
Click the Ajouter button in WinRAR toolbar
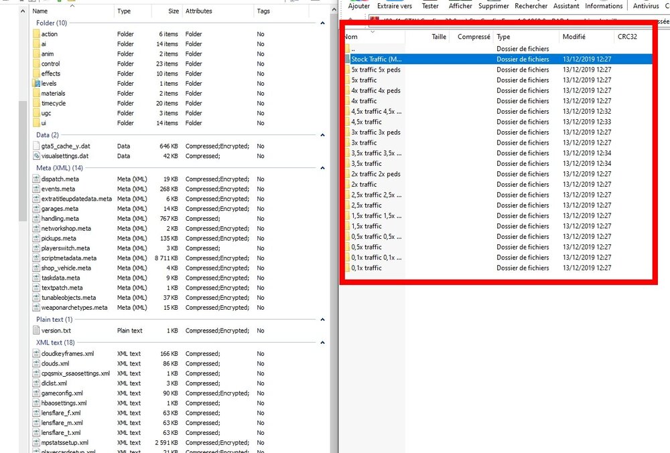click(x=359, y=6)
